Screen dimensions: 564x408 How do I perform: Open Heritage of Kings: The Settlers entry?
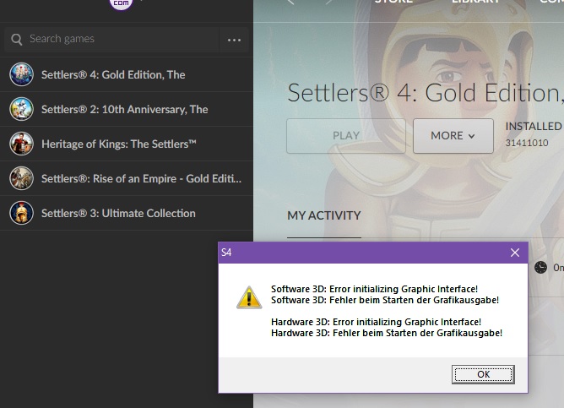coord(127,144)
